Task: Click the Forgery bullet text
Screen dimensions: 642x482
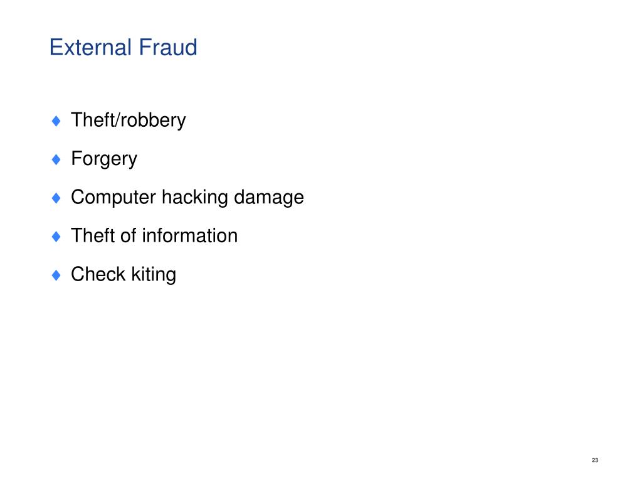Action: (104, 159)
